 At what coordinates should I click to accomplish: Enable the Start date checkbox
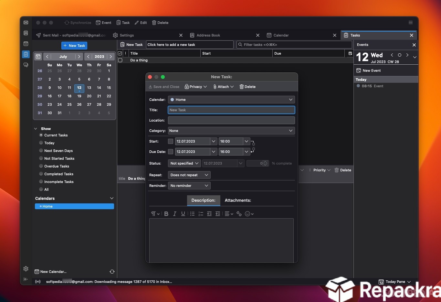coord(171,141)
